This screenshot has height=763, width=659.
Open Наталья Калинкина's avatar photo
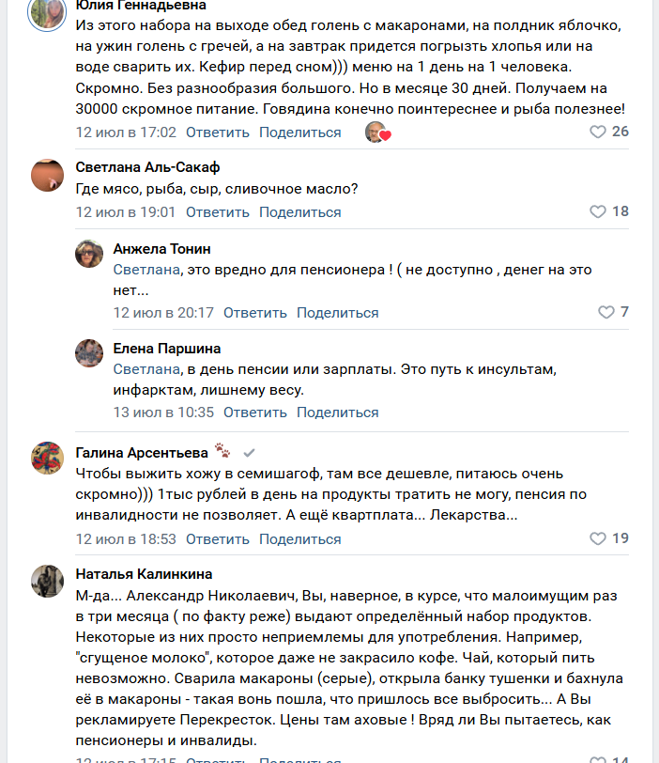tap(47, 581)
